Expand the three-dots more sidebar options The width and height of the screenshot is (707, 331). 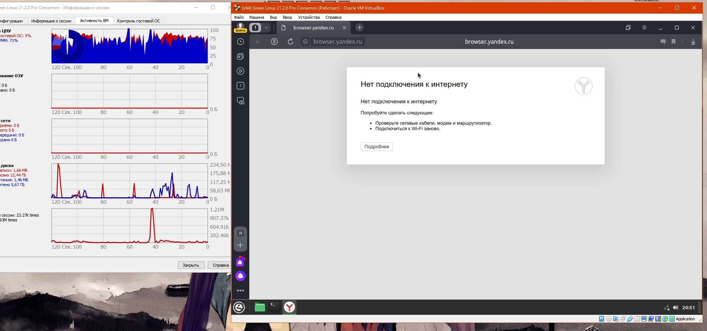click(240, 291)
